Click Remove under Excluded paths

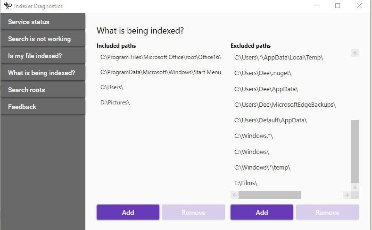[x=327, y=212]
